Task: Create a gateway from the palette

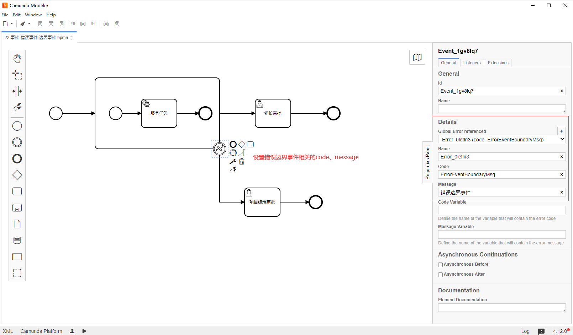Action: pyautogui.click(x=17, y=175)
